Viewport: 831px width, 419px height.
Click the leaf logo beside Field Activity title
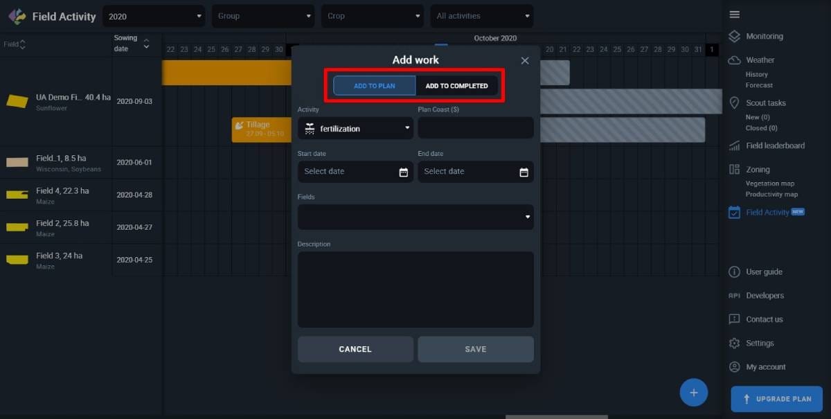[x=15, y=16]
